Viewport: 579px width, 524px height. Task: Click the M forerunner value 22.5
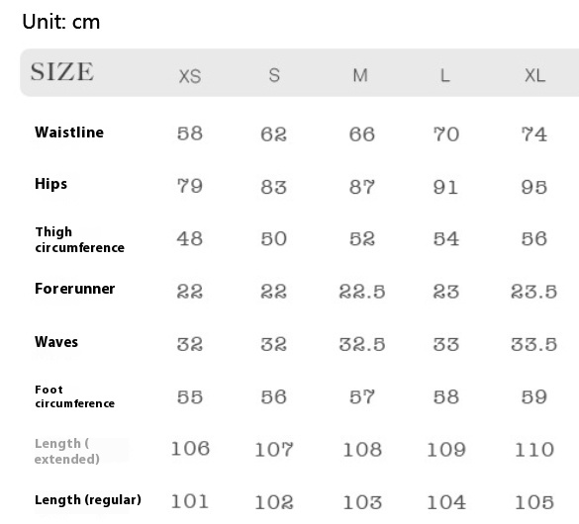coord(362,292)
